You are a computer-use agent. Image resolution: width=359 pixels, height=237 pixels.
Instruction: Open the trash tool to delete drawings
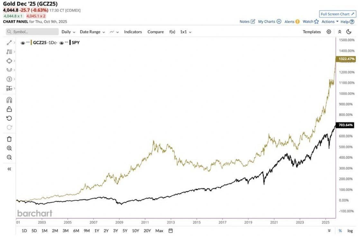[x=9, y=139]
